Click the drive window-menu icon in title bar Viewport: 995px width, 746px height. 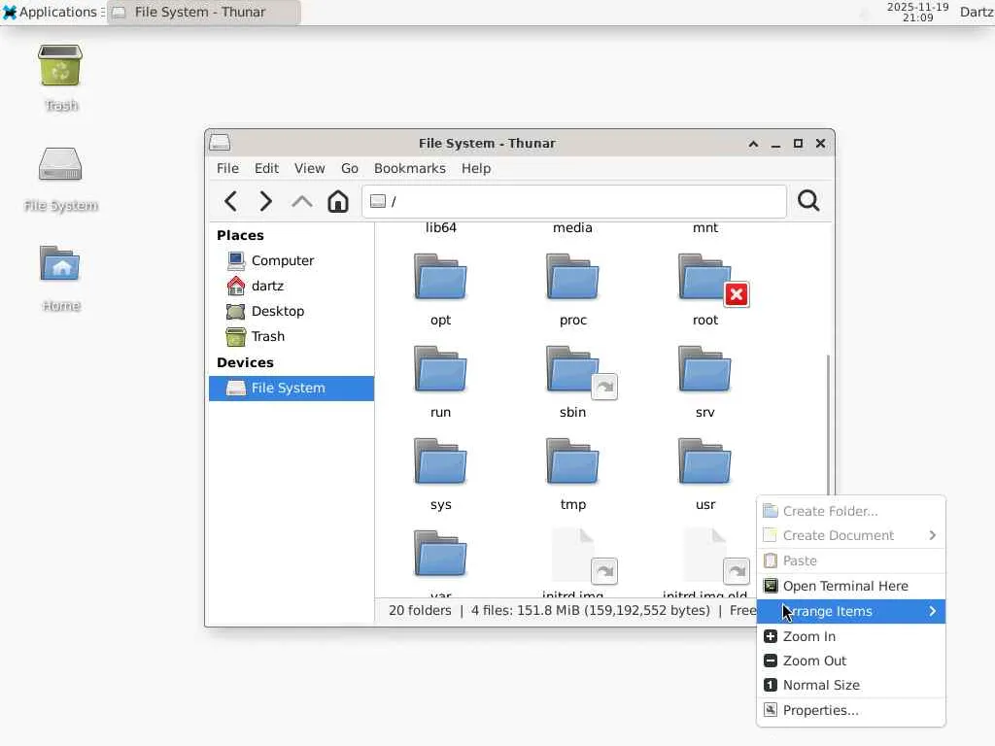[x=220, y=144]
